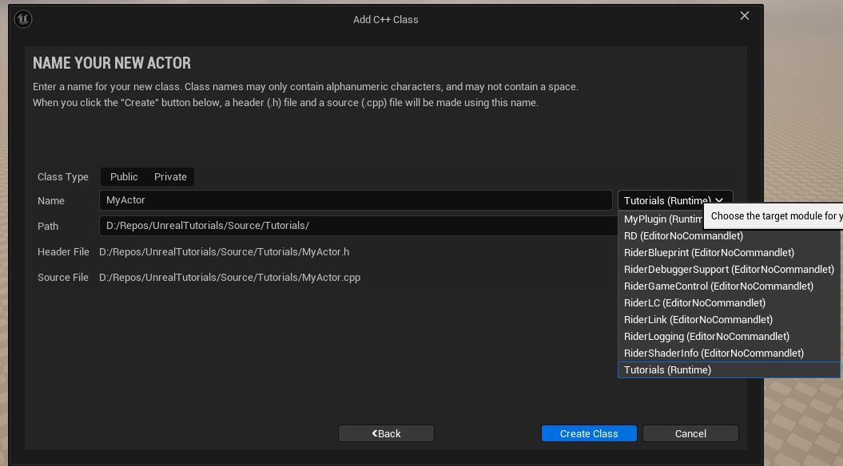Cancel the Add C++ Class dialog
The width and height of the screenshot is (843, 466).
tap(690, 433)
